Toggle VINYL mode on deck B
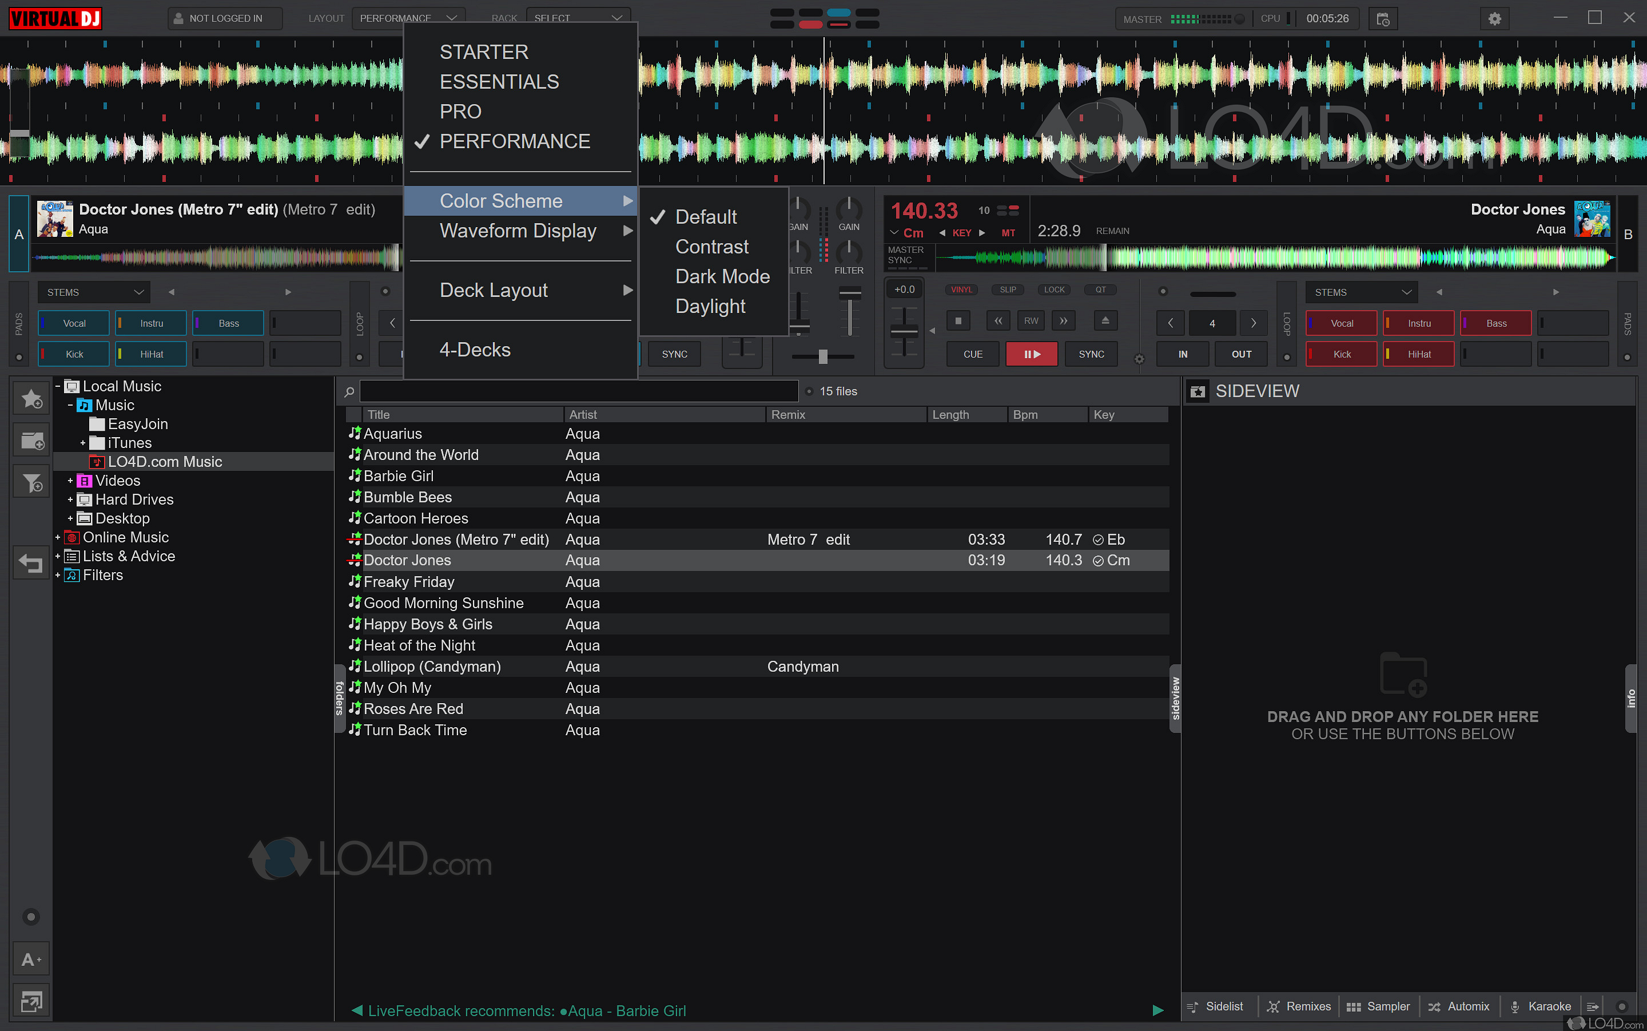This screenshot has width=1647, height=1031. [961, 290]
